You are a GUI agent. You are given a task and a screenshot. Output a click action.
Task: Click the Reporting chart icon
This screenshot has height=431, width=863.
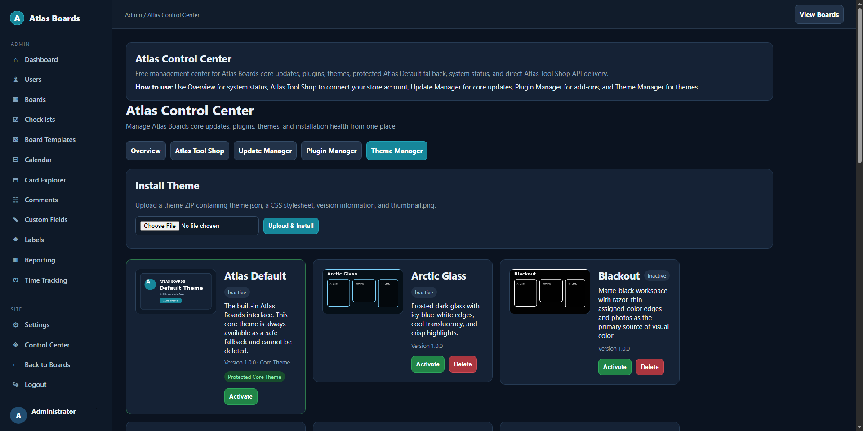pos(16,260)
